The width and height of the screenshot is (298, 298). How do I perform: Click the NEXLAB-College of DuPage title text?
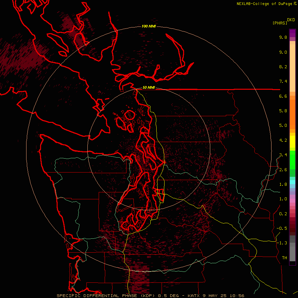(x=264, y=4)
